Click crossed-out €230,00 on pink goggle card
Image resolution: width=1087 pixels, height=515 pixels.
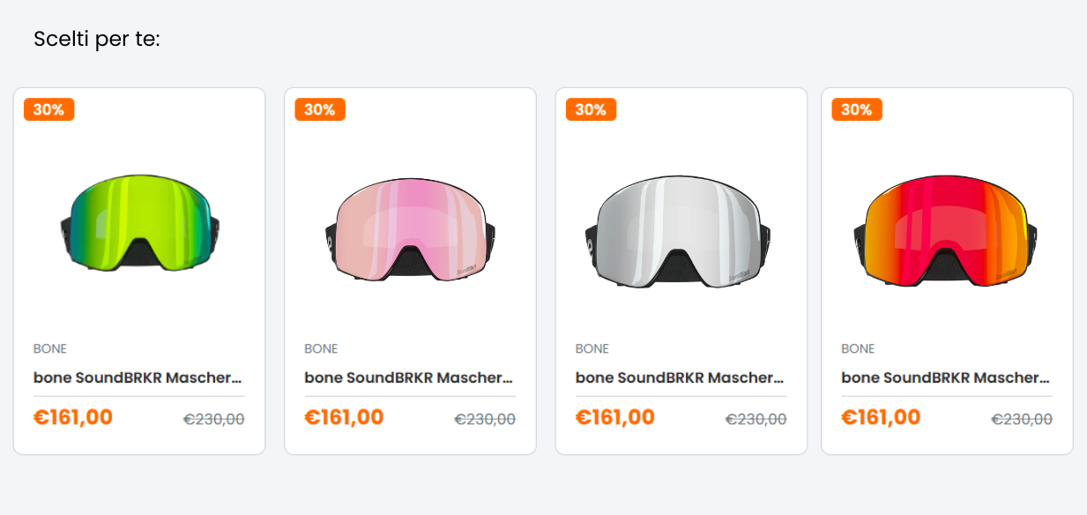coord(485,420)
